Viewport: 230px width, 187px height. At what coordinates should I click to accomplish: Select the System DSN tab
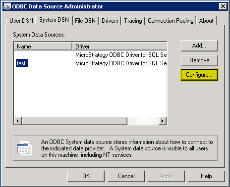pos(54,20)
